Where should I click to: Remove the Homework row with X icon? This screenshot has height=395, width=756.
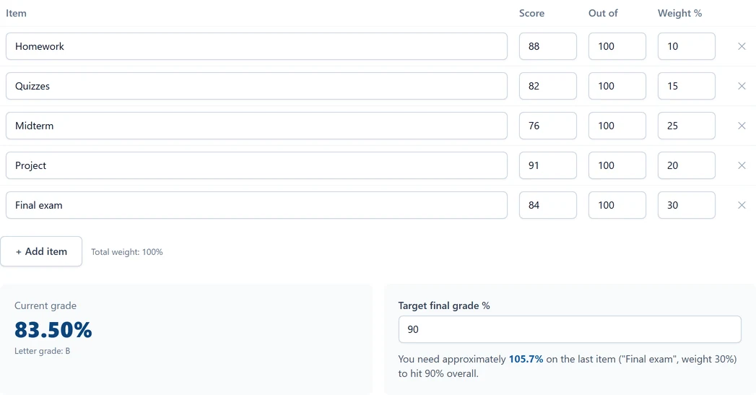(x=742, y=46)
